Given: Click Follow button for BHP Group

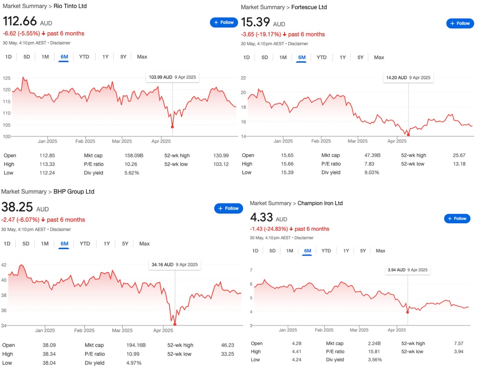Looking at the screenshot, I should tap(228, 208).
